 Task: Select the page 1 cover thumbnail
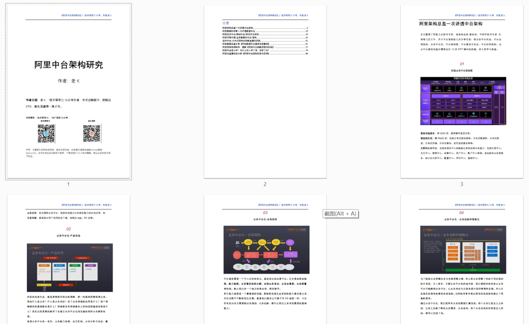pyautogui.click(x=69, y=91)
